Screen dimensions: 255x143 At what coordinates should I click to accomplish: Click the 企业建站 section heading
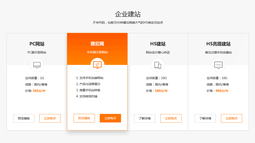click(127, 14)
